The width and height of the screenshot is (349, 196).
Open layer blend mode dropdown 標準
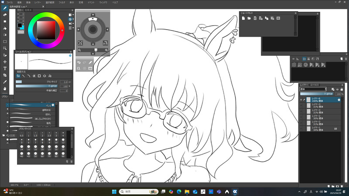click(313, 89)
